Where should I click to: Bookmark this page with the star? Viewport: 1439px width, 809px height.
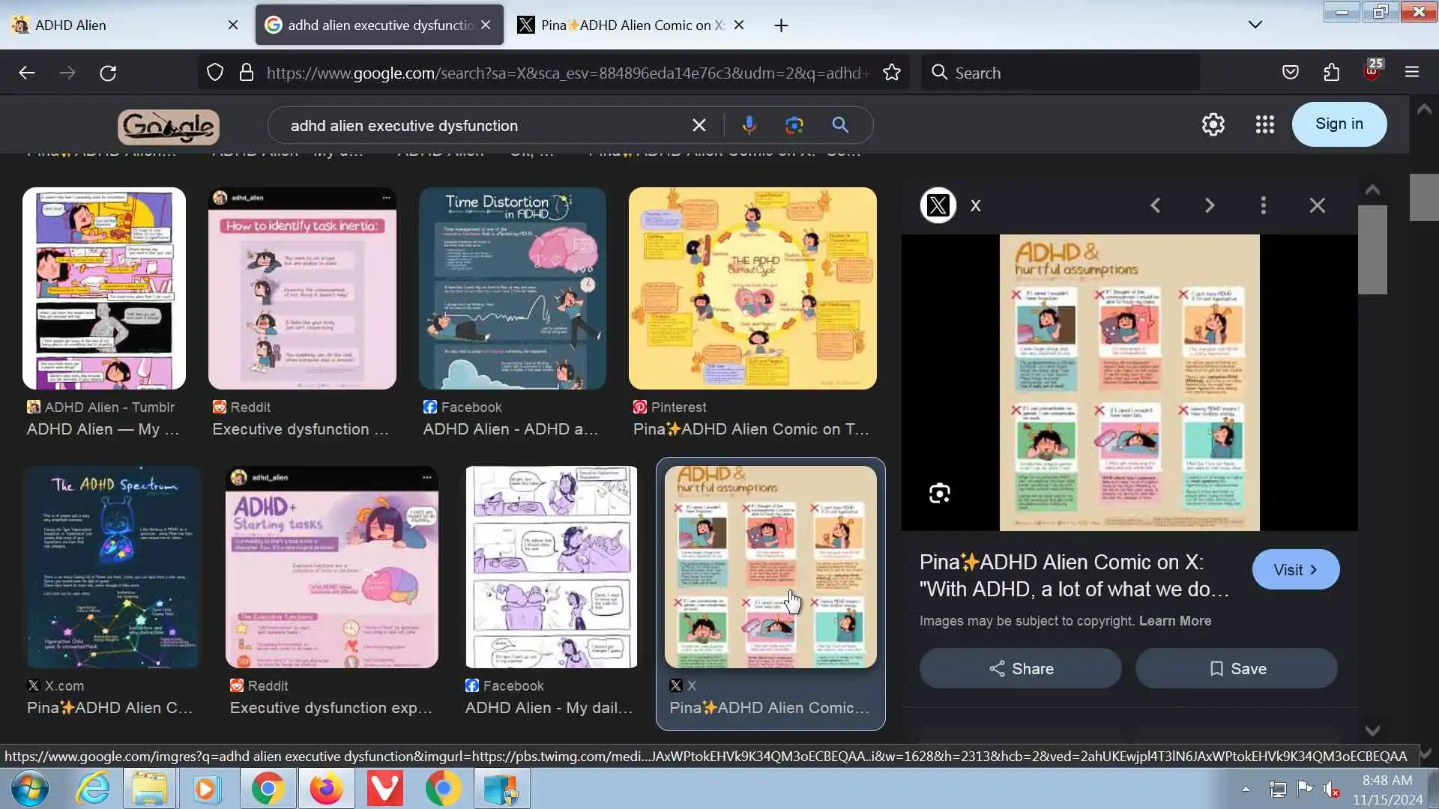(891, 73)
